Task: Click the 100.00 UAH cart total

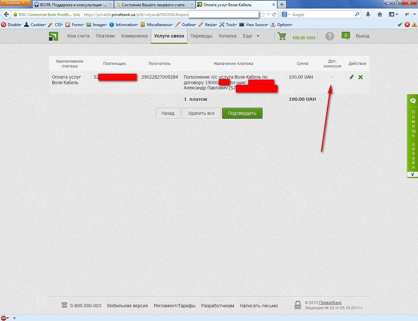Action: click(304, 38)
